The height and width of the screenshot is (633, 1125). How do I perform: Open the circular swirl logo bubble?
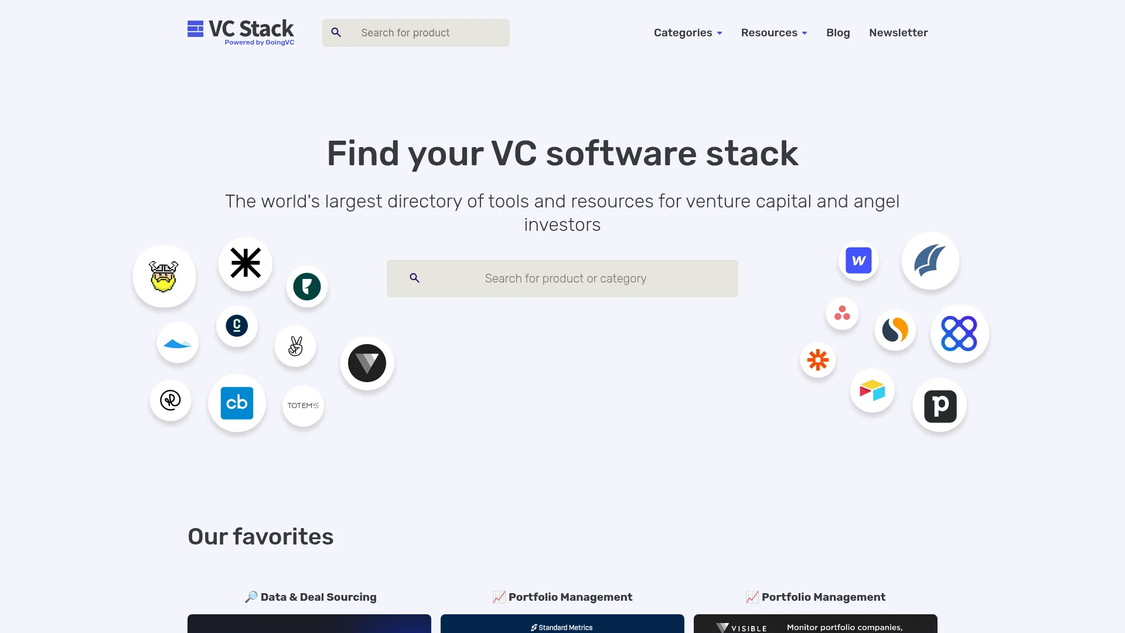171,400
